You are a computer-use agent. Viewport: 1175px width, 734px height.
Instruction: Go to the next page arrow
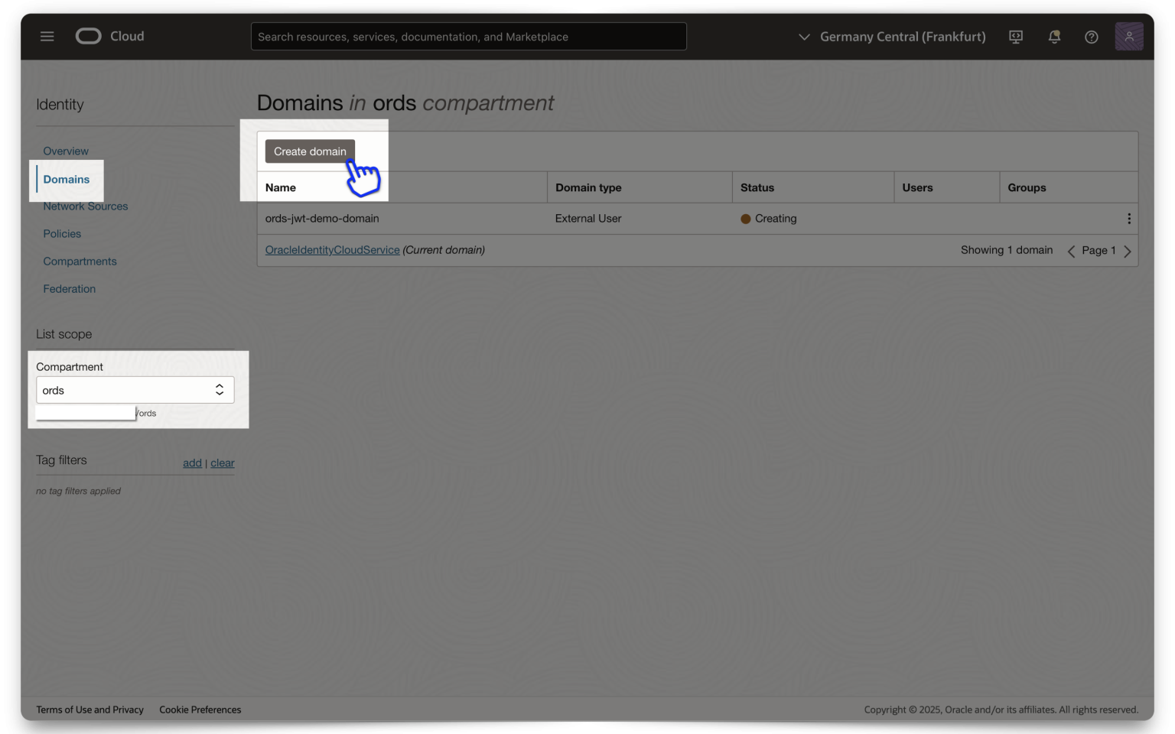click(1128, 250)
